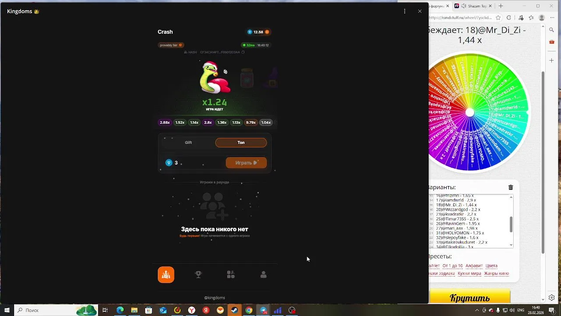561x316 pixels.
Task: Open the trophy leaderboard tab
Action: 199,275
